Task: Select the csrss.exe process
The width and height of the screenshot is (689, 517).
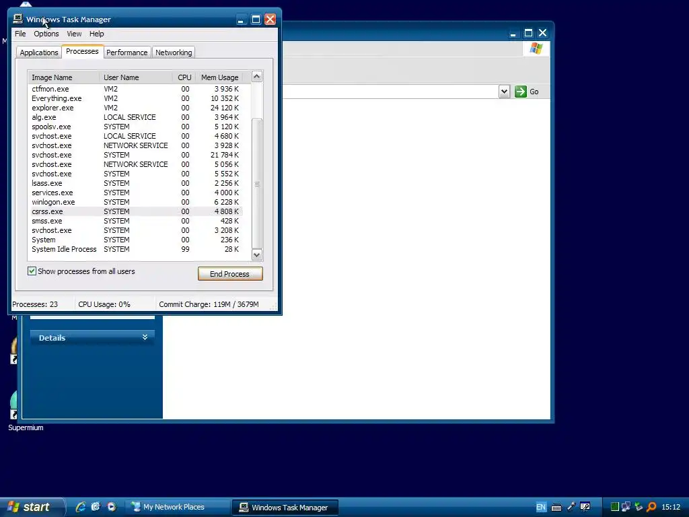Action: pos(135,211)
